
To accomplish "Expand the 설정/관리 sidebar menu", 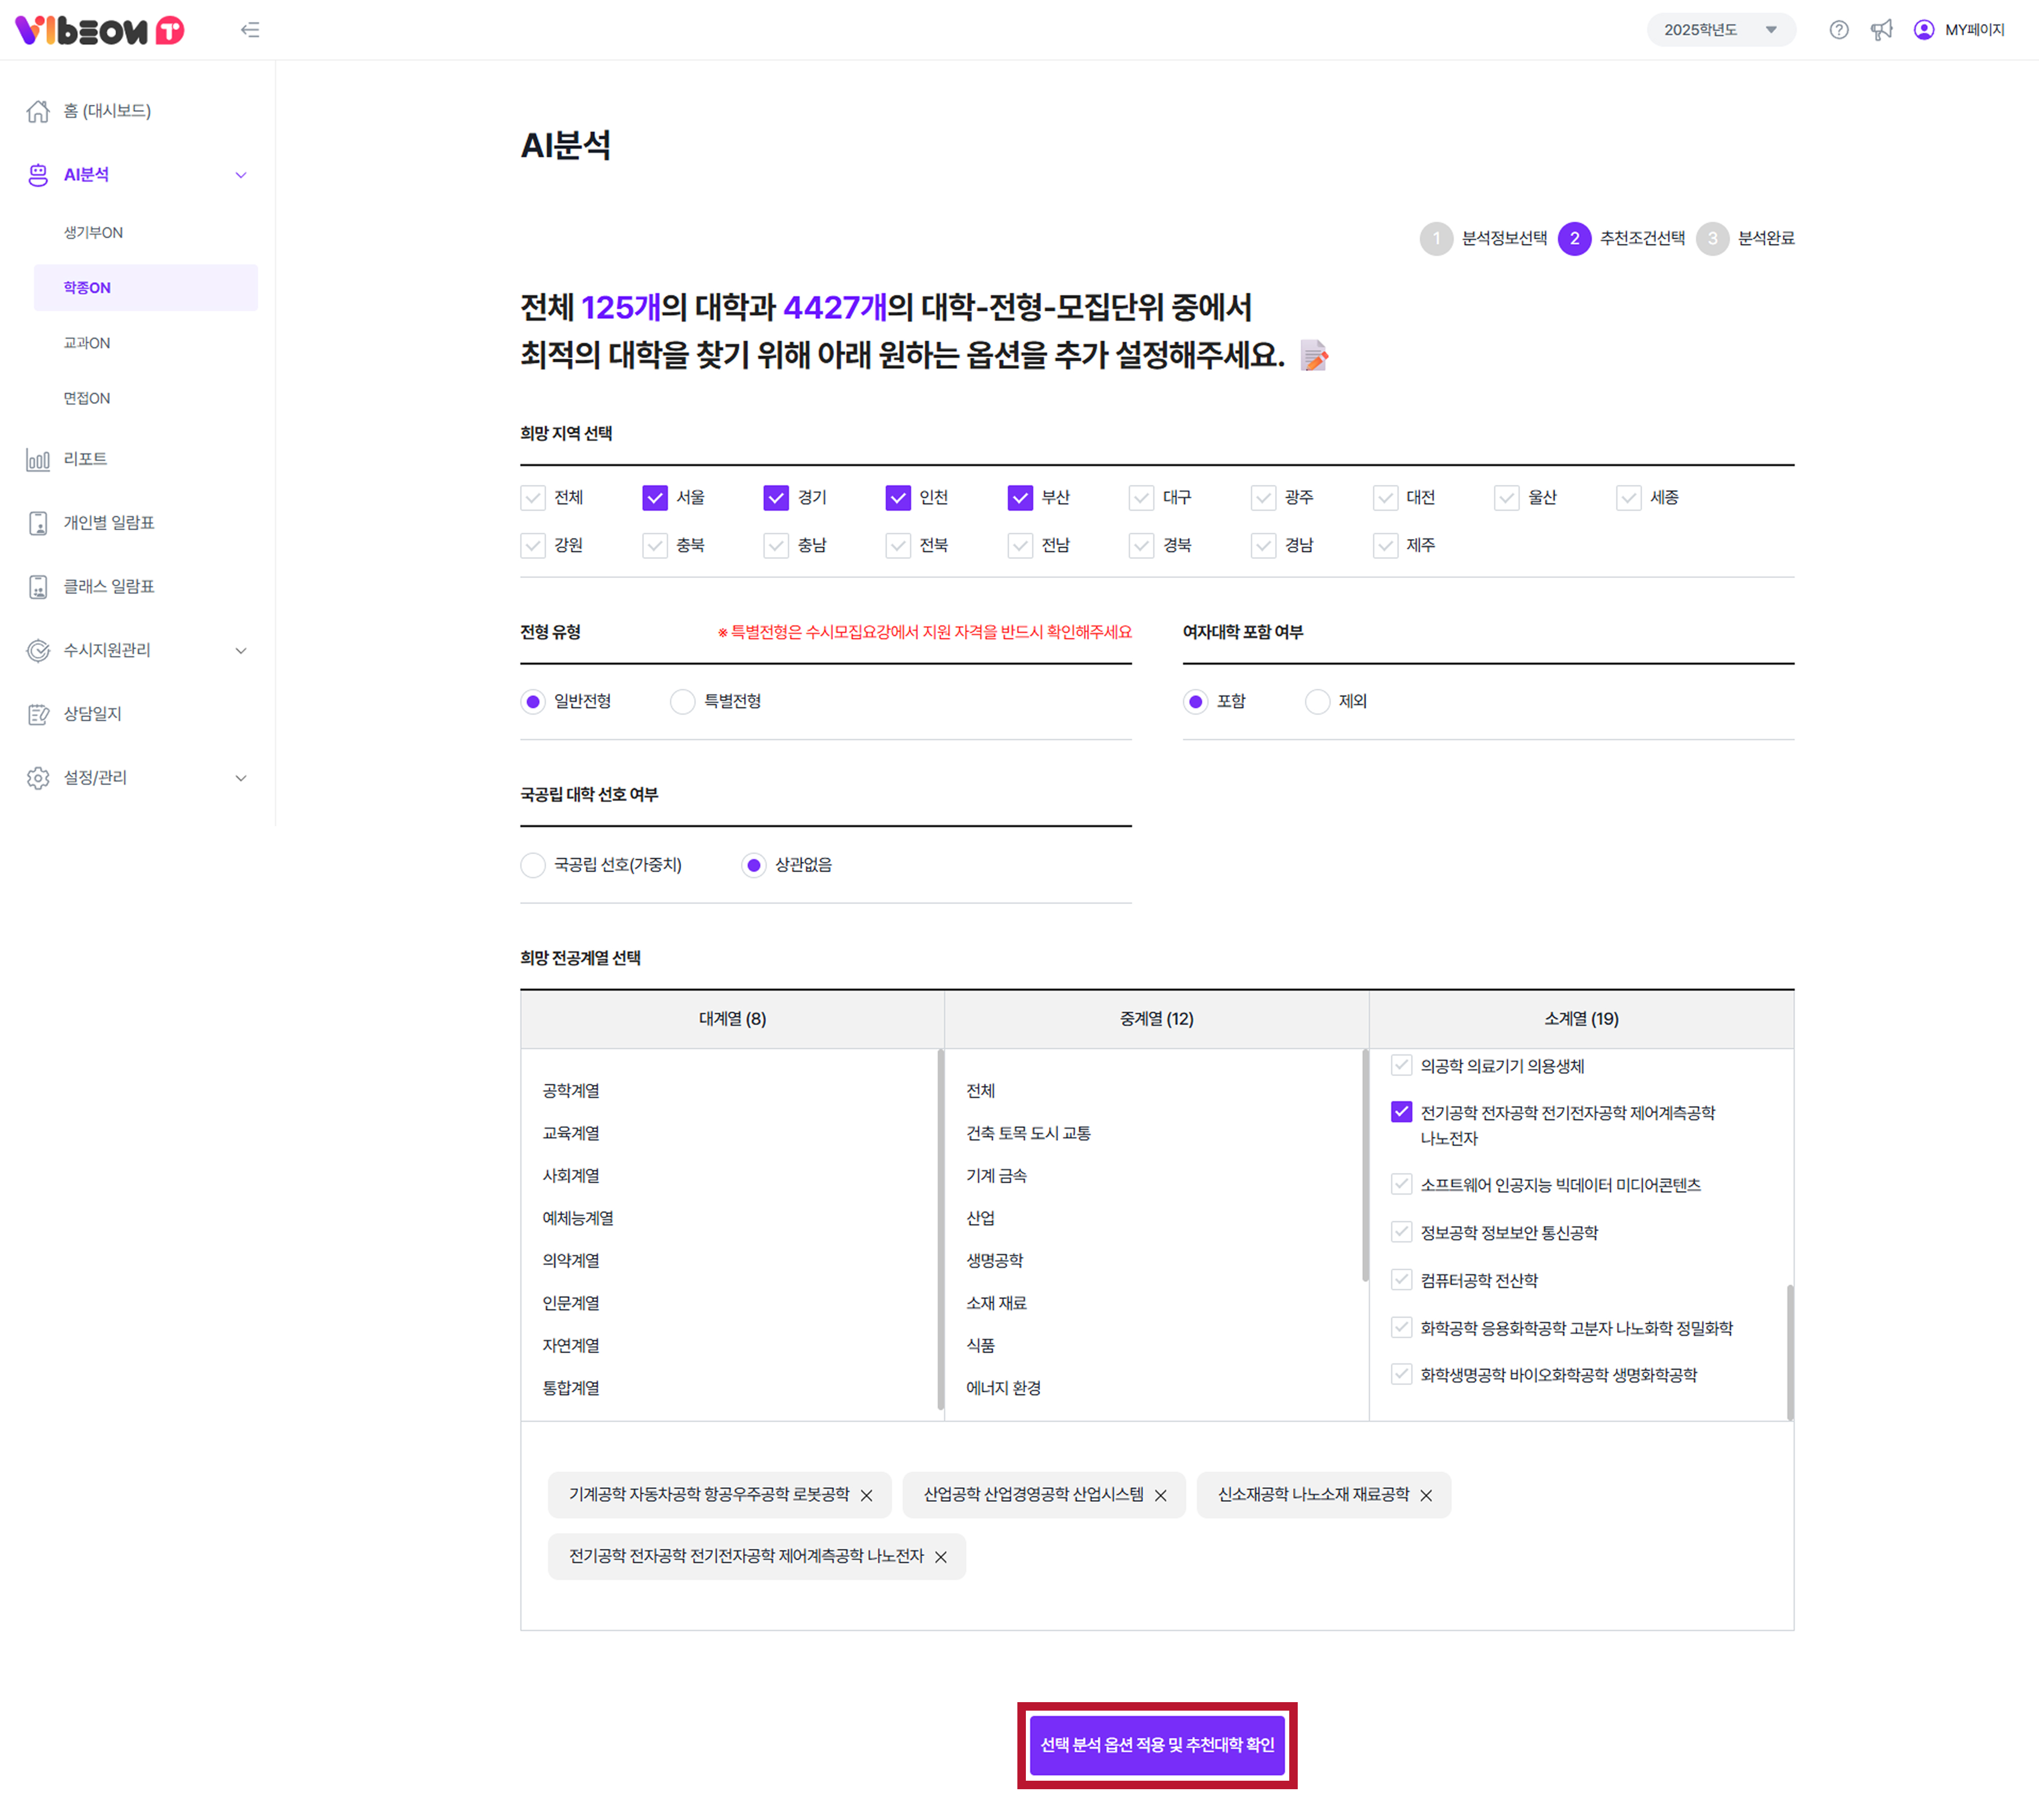I will 240,778.
